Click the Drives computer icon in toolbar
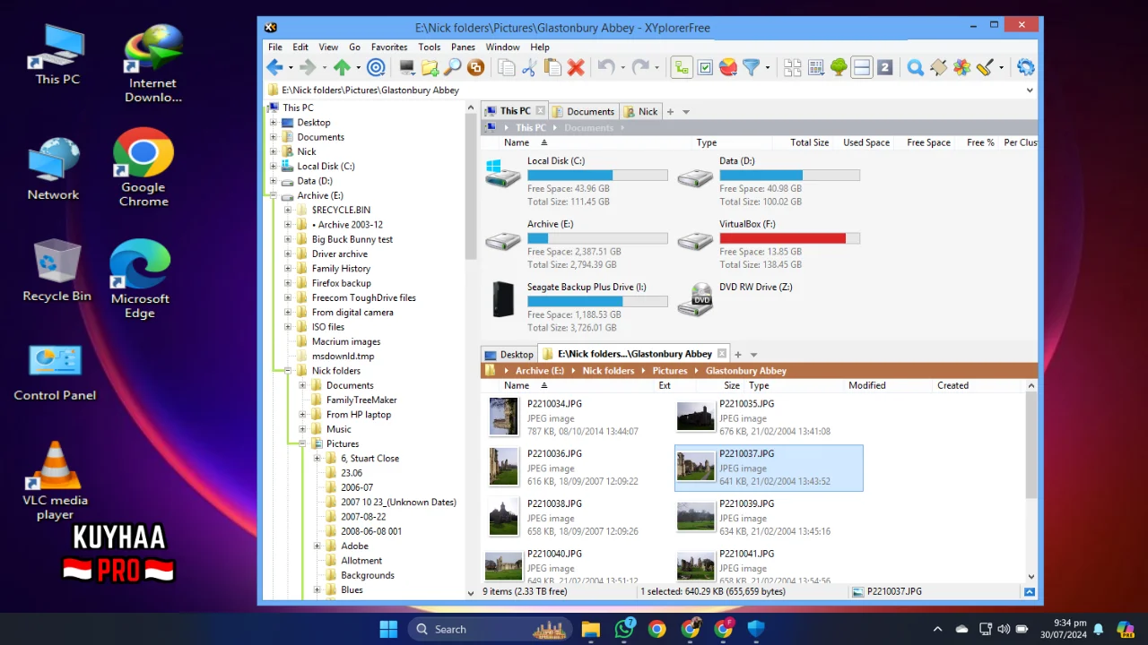This screenshot has height=645, width=1148. 407,67
